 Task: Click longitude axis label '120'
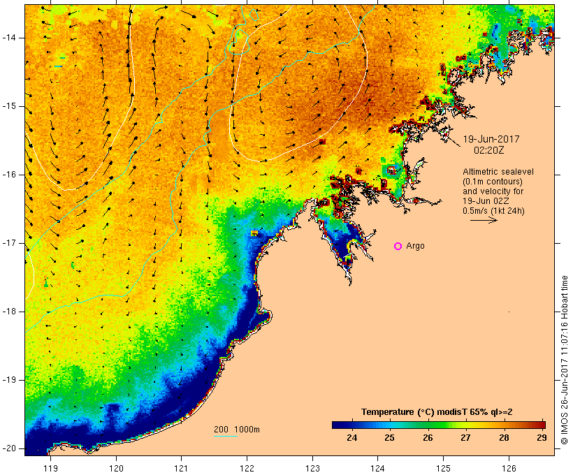pyautogui.click(x=116, y=468)
